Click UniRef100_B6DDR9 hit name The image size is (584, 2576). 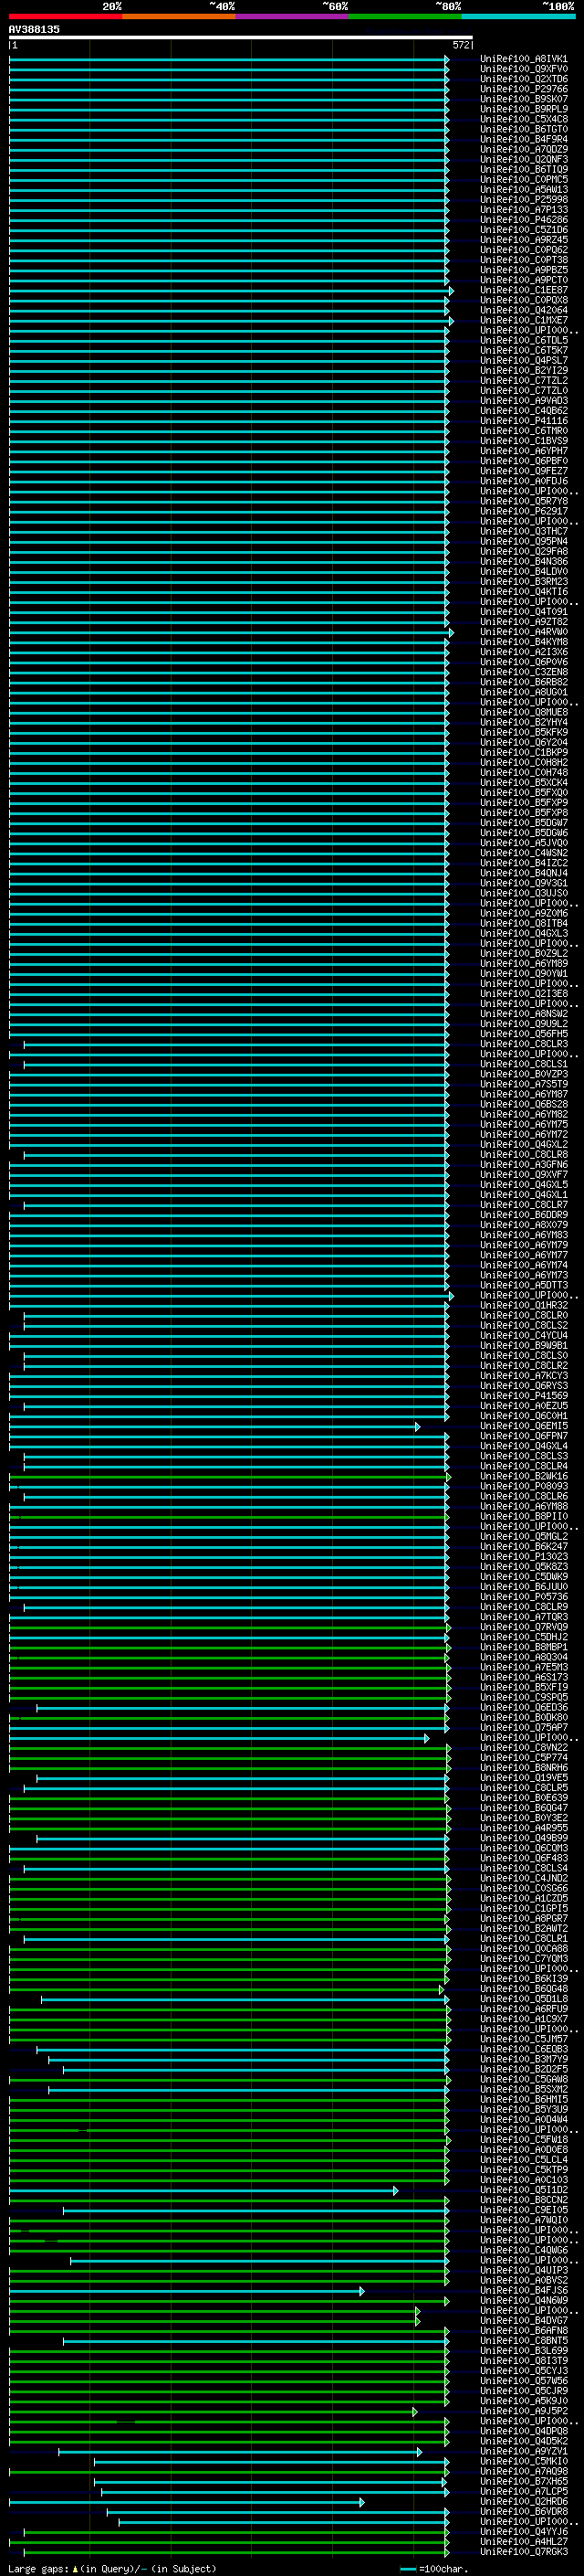tap(524, 1215)
